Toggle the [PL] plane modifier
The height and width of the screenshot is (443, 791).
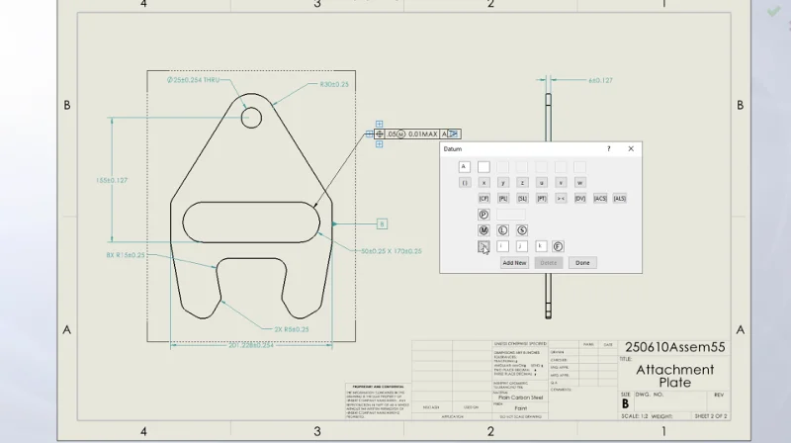pos(502,199)
